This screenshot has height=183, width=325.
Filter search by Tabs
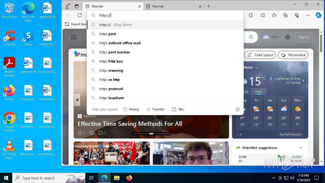[178, 109]
